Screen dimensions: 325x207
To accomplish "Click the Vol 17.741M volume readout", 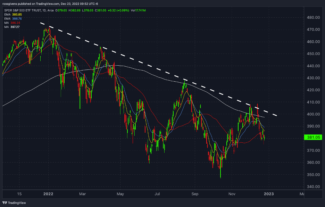I will coord(138,10).
